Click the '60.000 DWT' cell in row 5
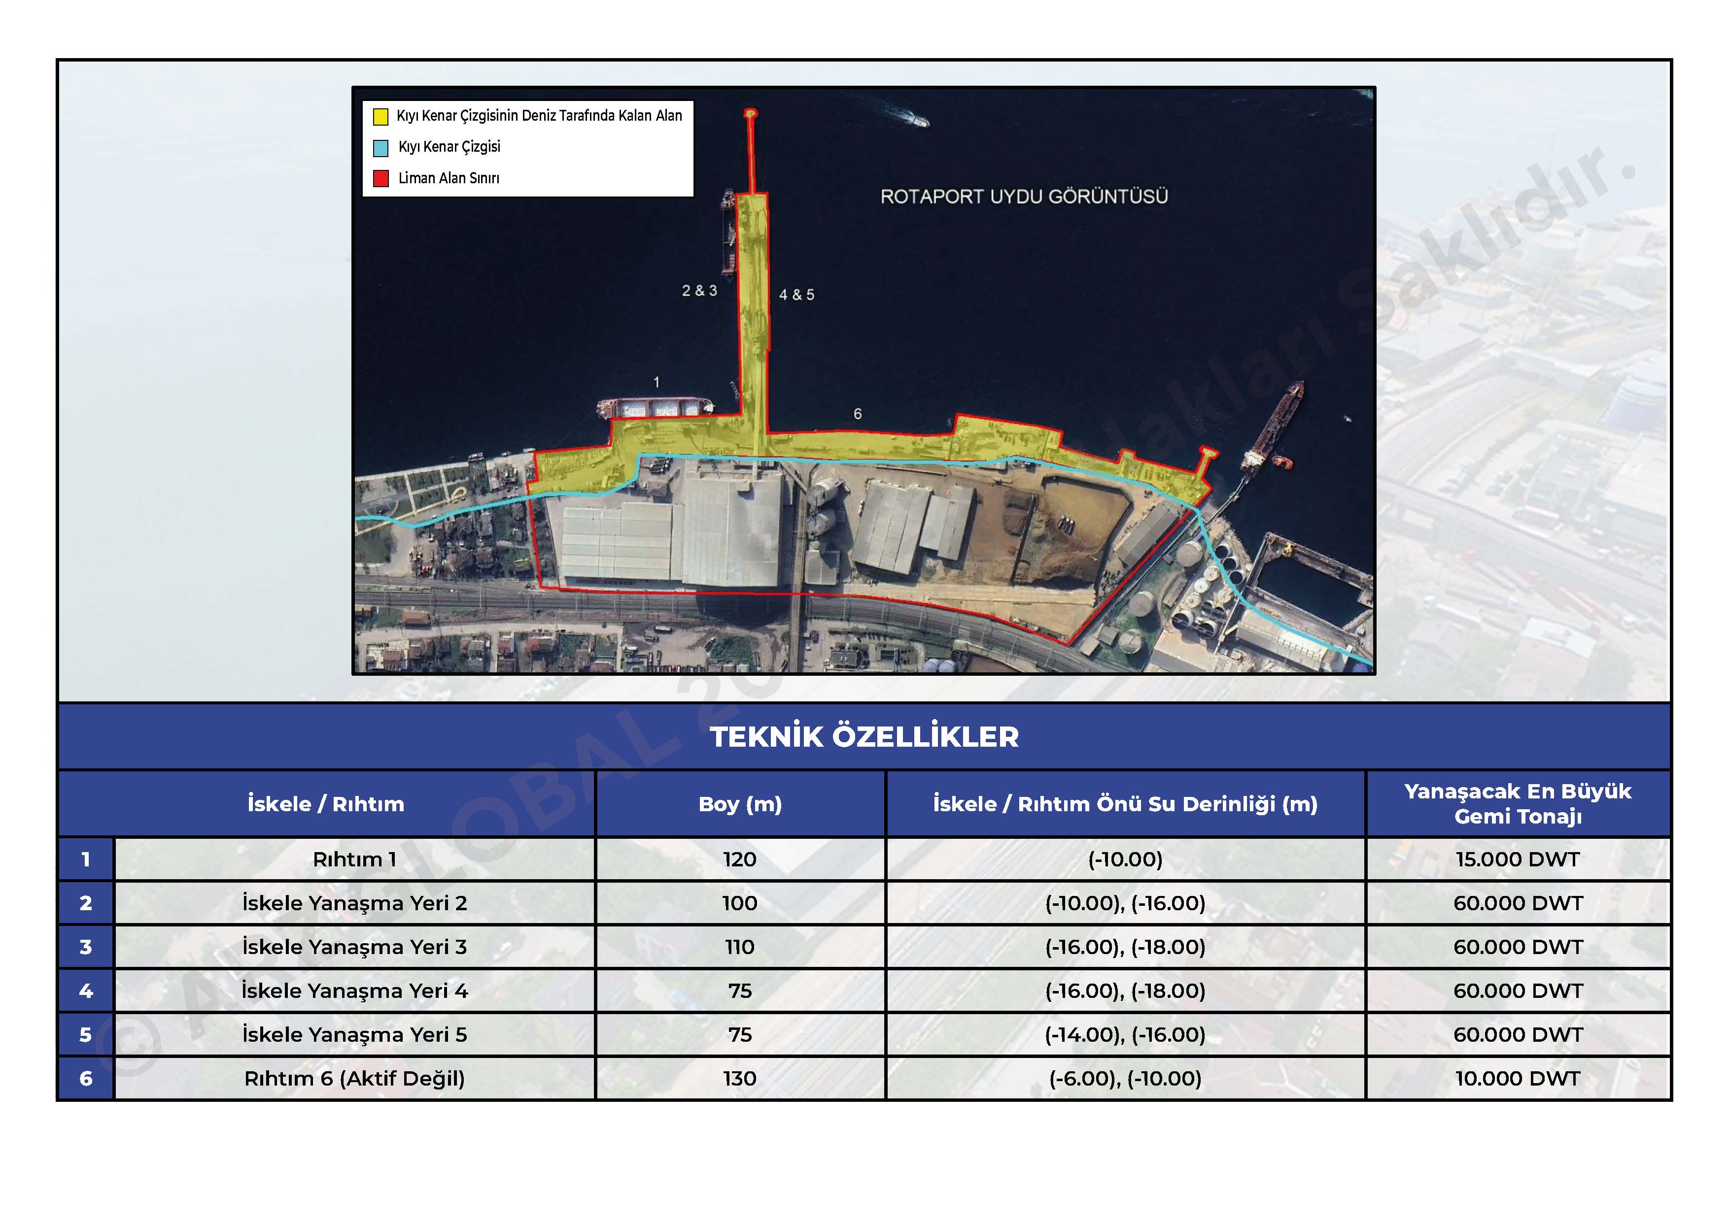The height and width of the screenshot is (1222, 1729). (1518, 1035)
